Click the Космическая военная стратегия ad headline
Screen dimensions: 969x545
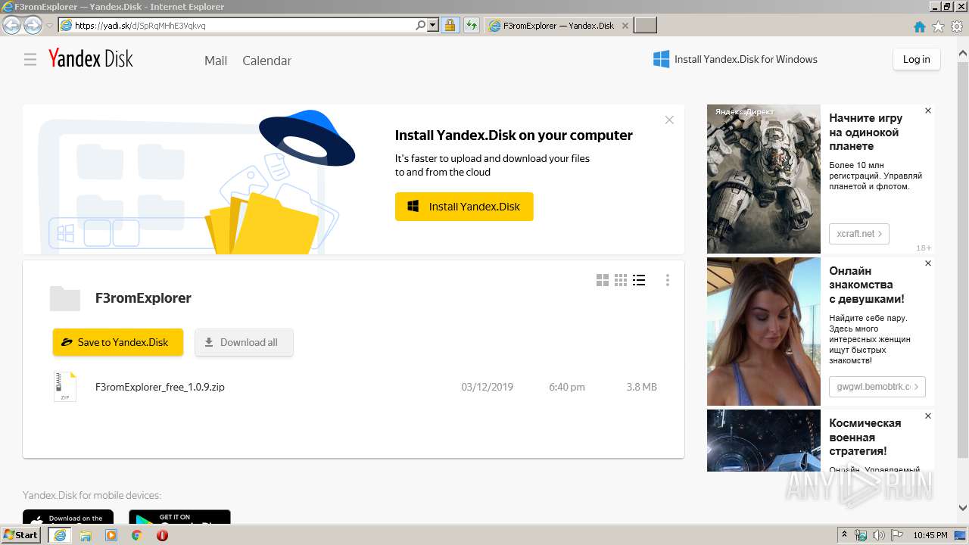click(x=865, y=437)
